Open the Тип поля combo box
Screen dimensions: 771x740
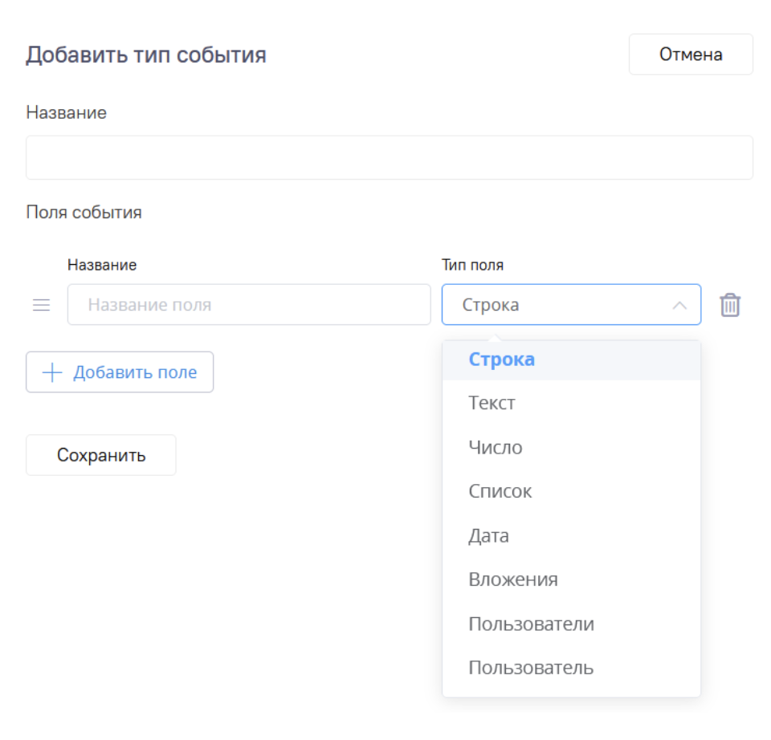point(571,305)
